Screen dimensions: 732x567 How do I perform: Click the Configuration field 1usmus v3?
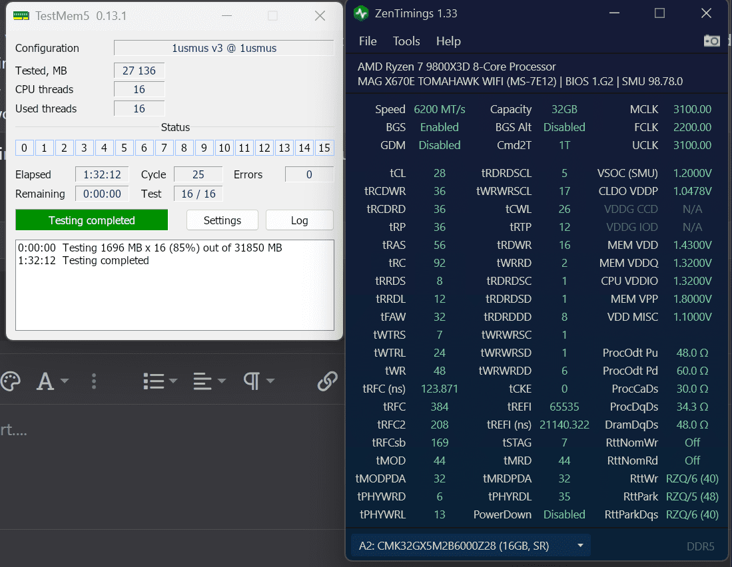[224, 48]
